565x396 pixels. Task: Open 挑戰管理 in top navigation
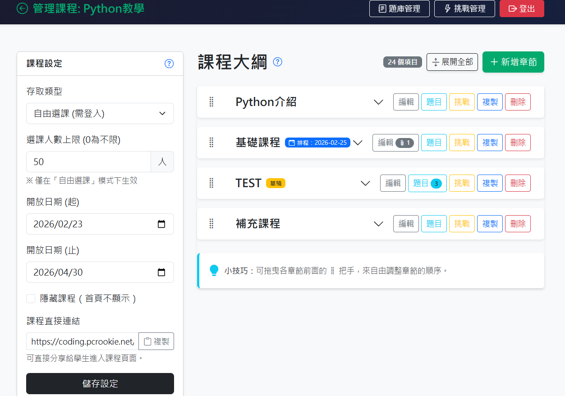464,9
